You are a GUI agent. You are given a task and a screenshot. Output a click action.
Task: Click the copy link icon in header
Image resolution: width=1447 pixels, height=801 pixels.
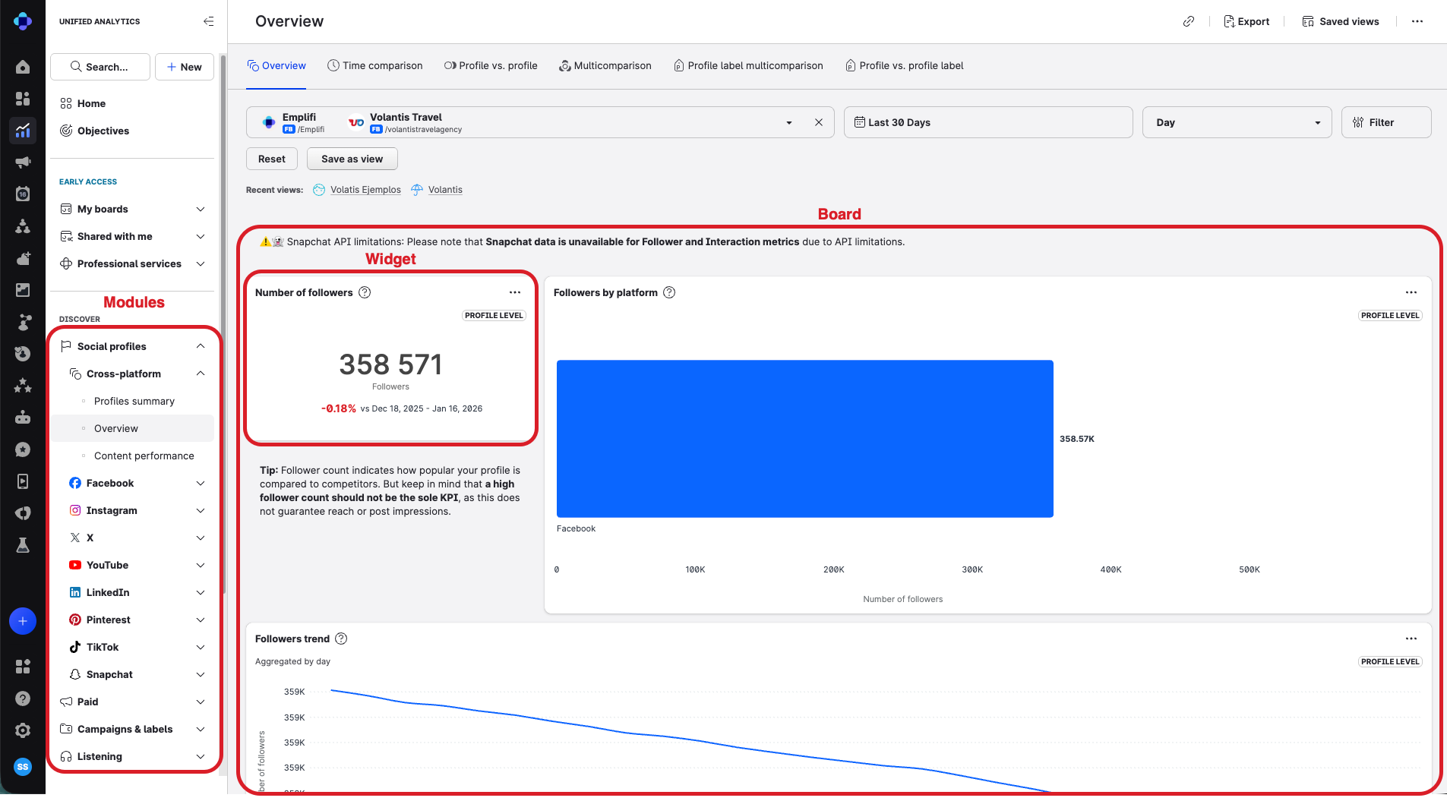point(1189,21)
